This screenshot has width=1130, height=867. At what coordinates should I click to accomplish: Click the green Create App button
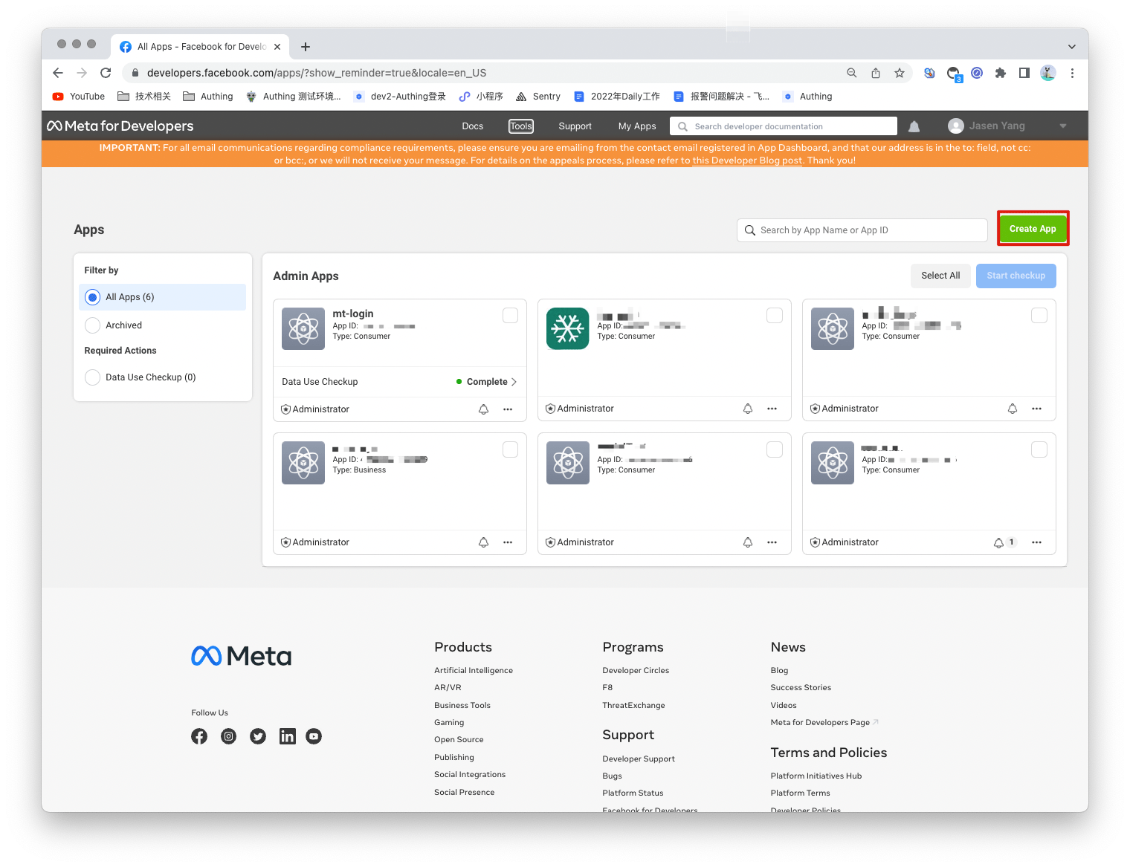[x=1032, y=229]
